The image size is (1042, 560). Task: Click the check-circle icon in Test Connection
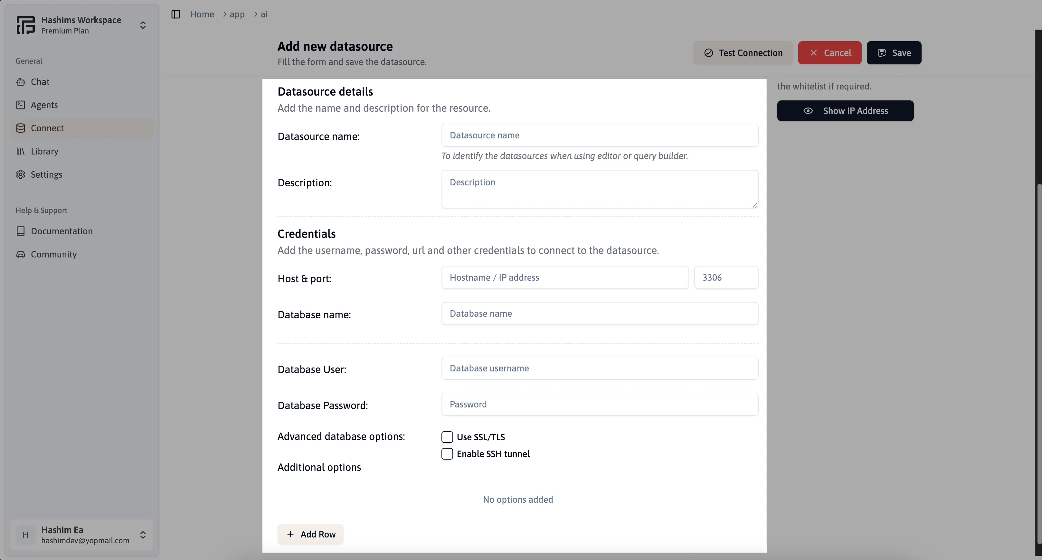click(709, 53)
